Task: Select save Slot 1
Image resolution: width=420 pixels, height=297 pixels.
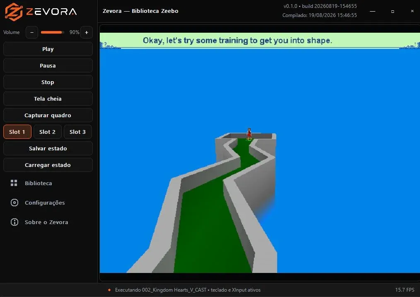Action: (x=17, y=132)
